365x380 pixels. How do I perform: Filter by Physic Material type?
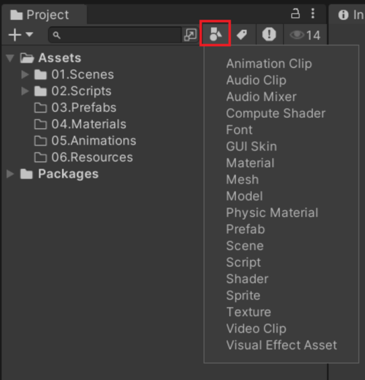click(272, 213)
